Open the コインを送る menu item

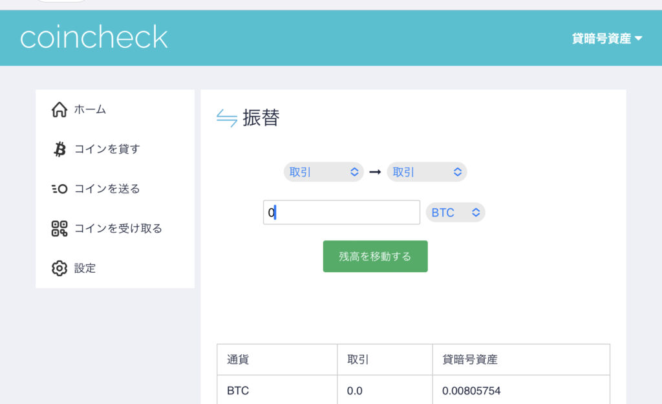(107, 189)
